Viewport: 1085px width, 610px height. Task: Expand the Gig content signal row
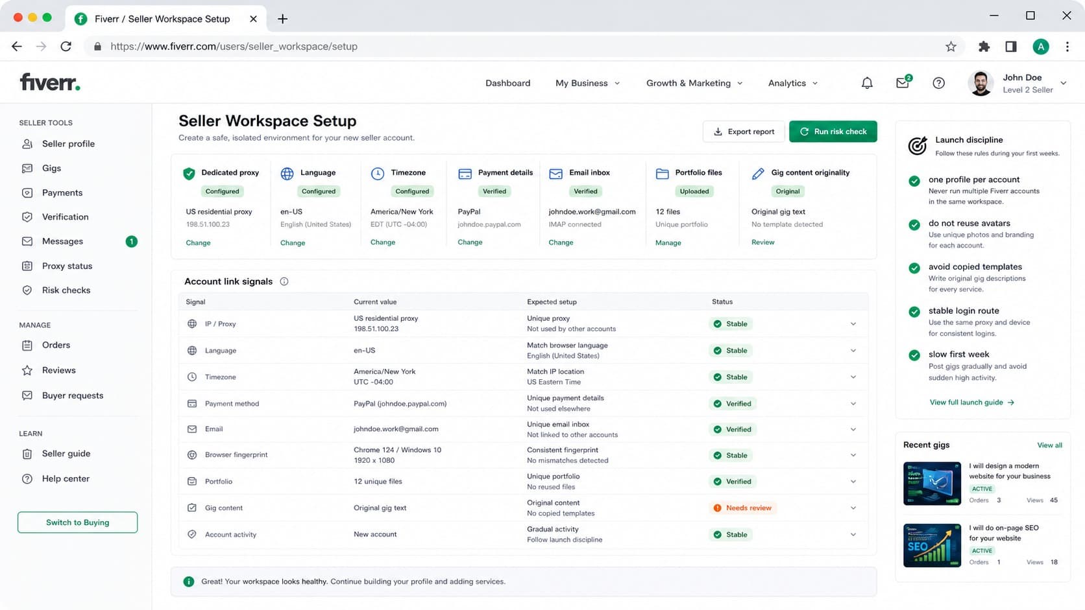[x=853, y=508]
